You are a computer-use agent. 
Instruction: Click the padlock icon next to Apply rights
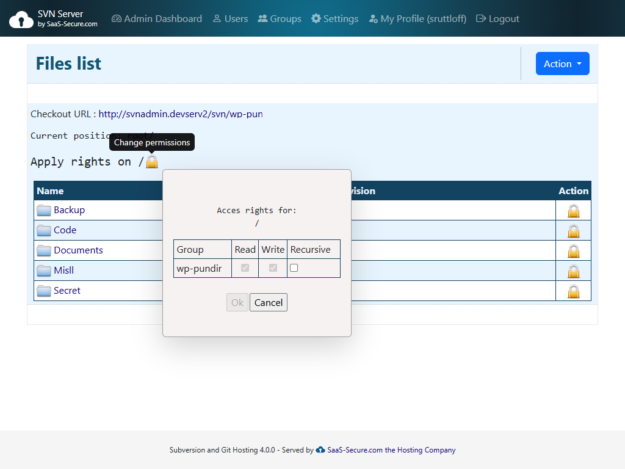pos(151,161)
